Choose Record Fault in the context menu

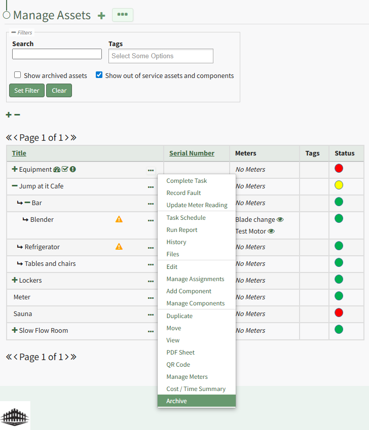point(183,193)
